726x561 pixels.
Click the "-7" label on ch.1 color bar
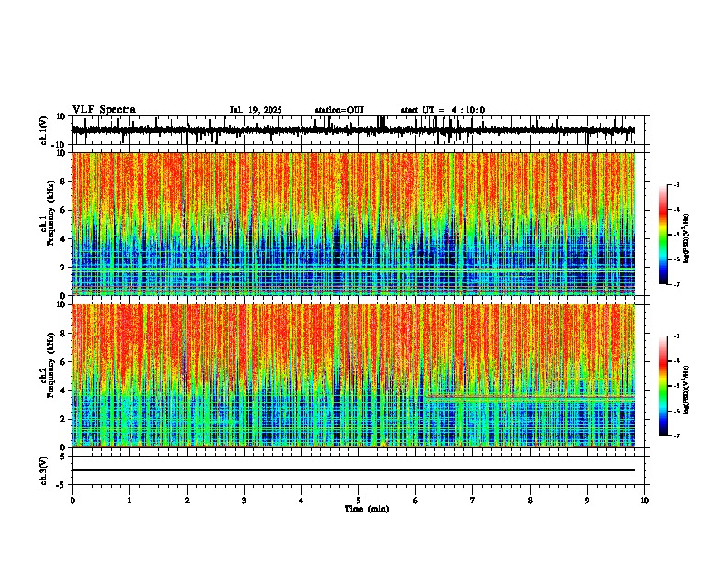(x=676, y=284)
